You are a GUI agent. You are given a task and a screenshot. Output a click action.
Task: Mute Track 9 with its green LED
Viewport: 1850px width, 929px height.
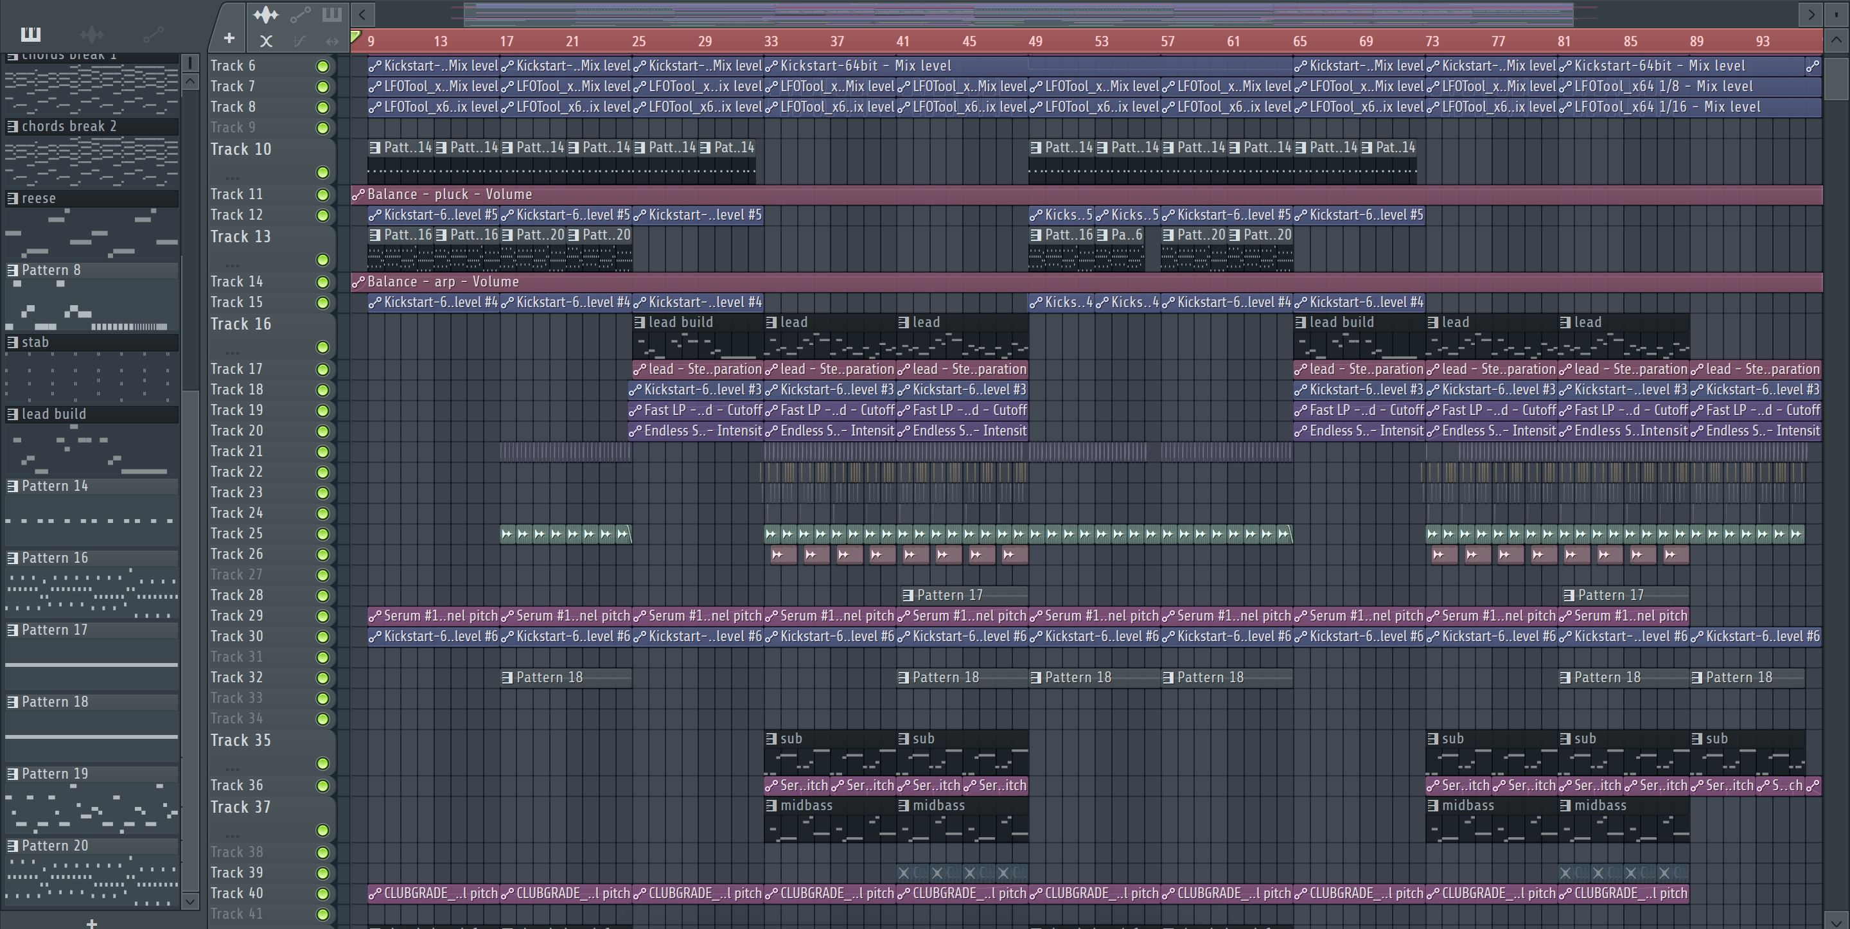(322, 128)
